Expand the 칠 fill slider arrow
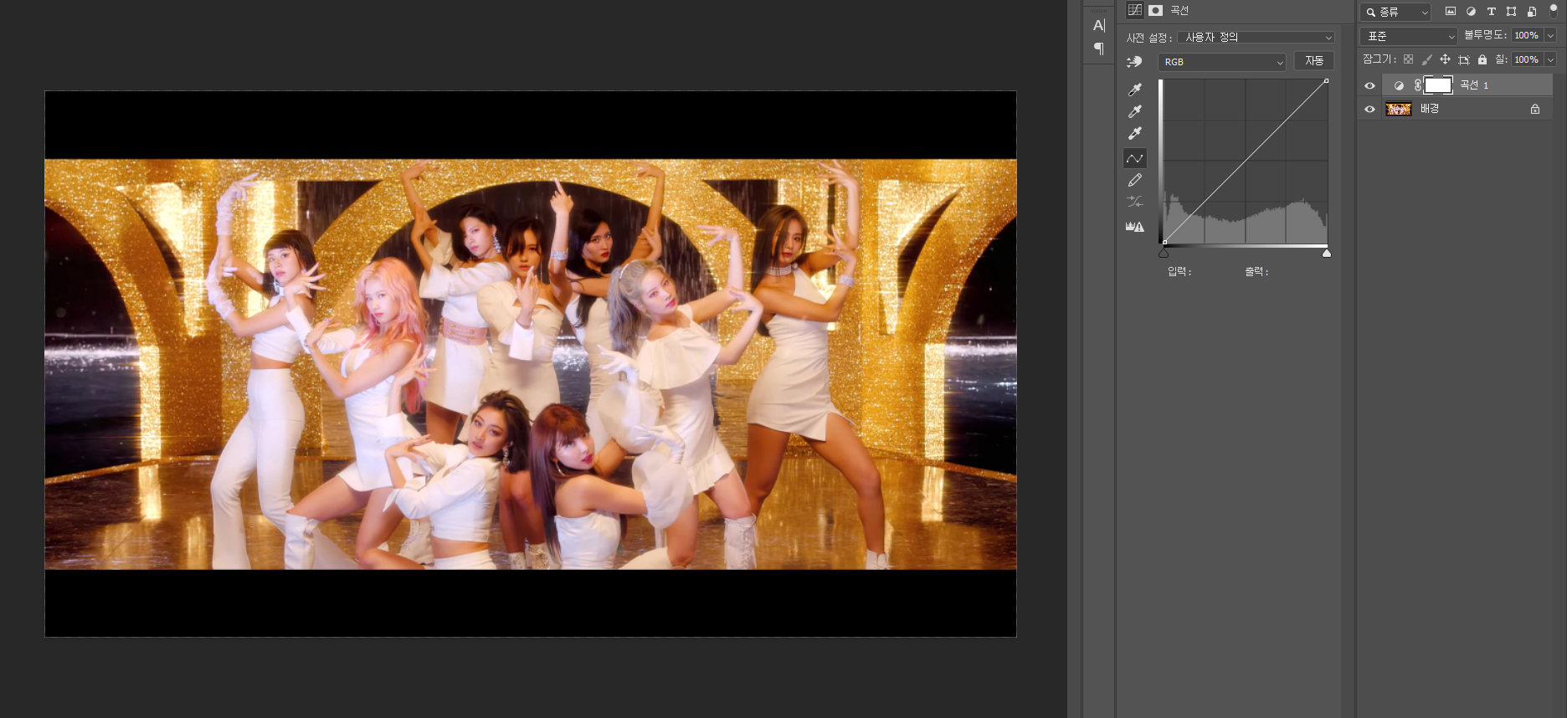 point(1550,59)
